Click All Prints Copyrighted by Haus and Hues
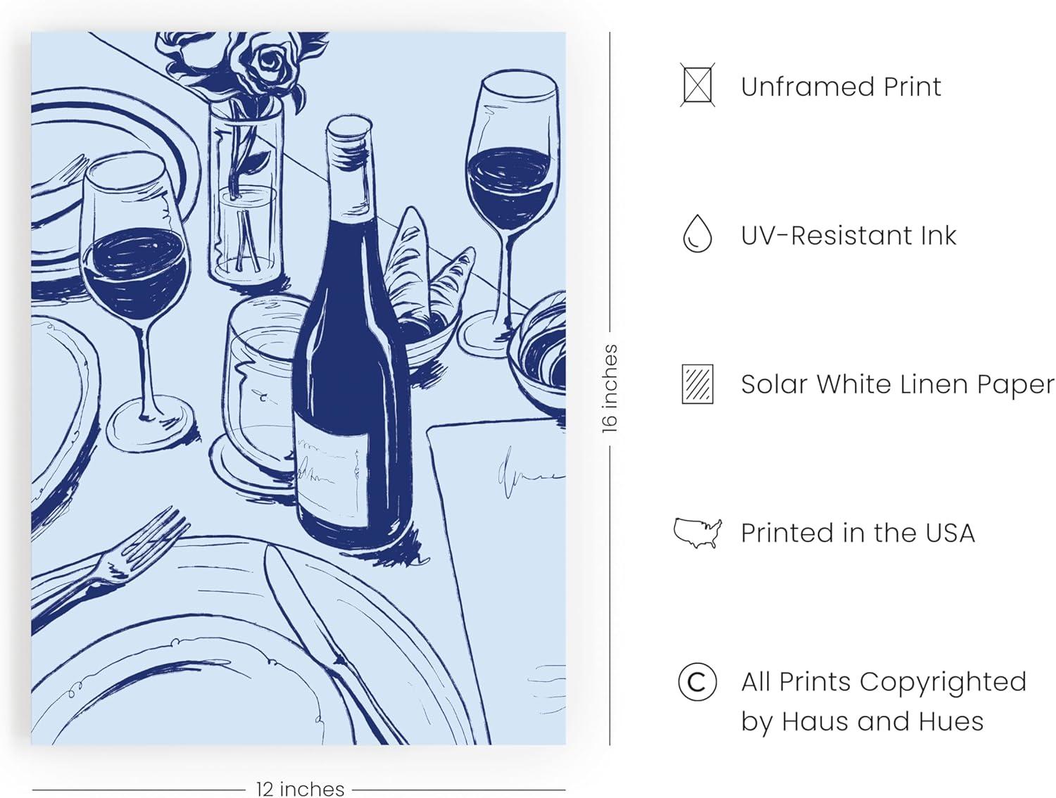This screenshot has height=798, width=1056. point(884,701)
